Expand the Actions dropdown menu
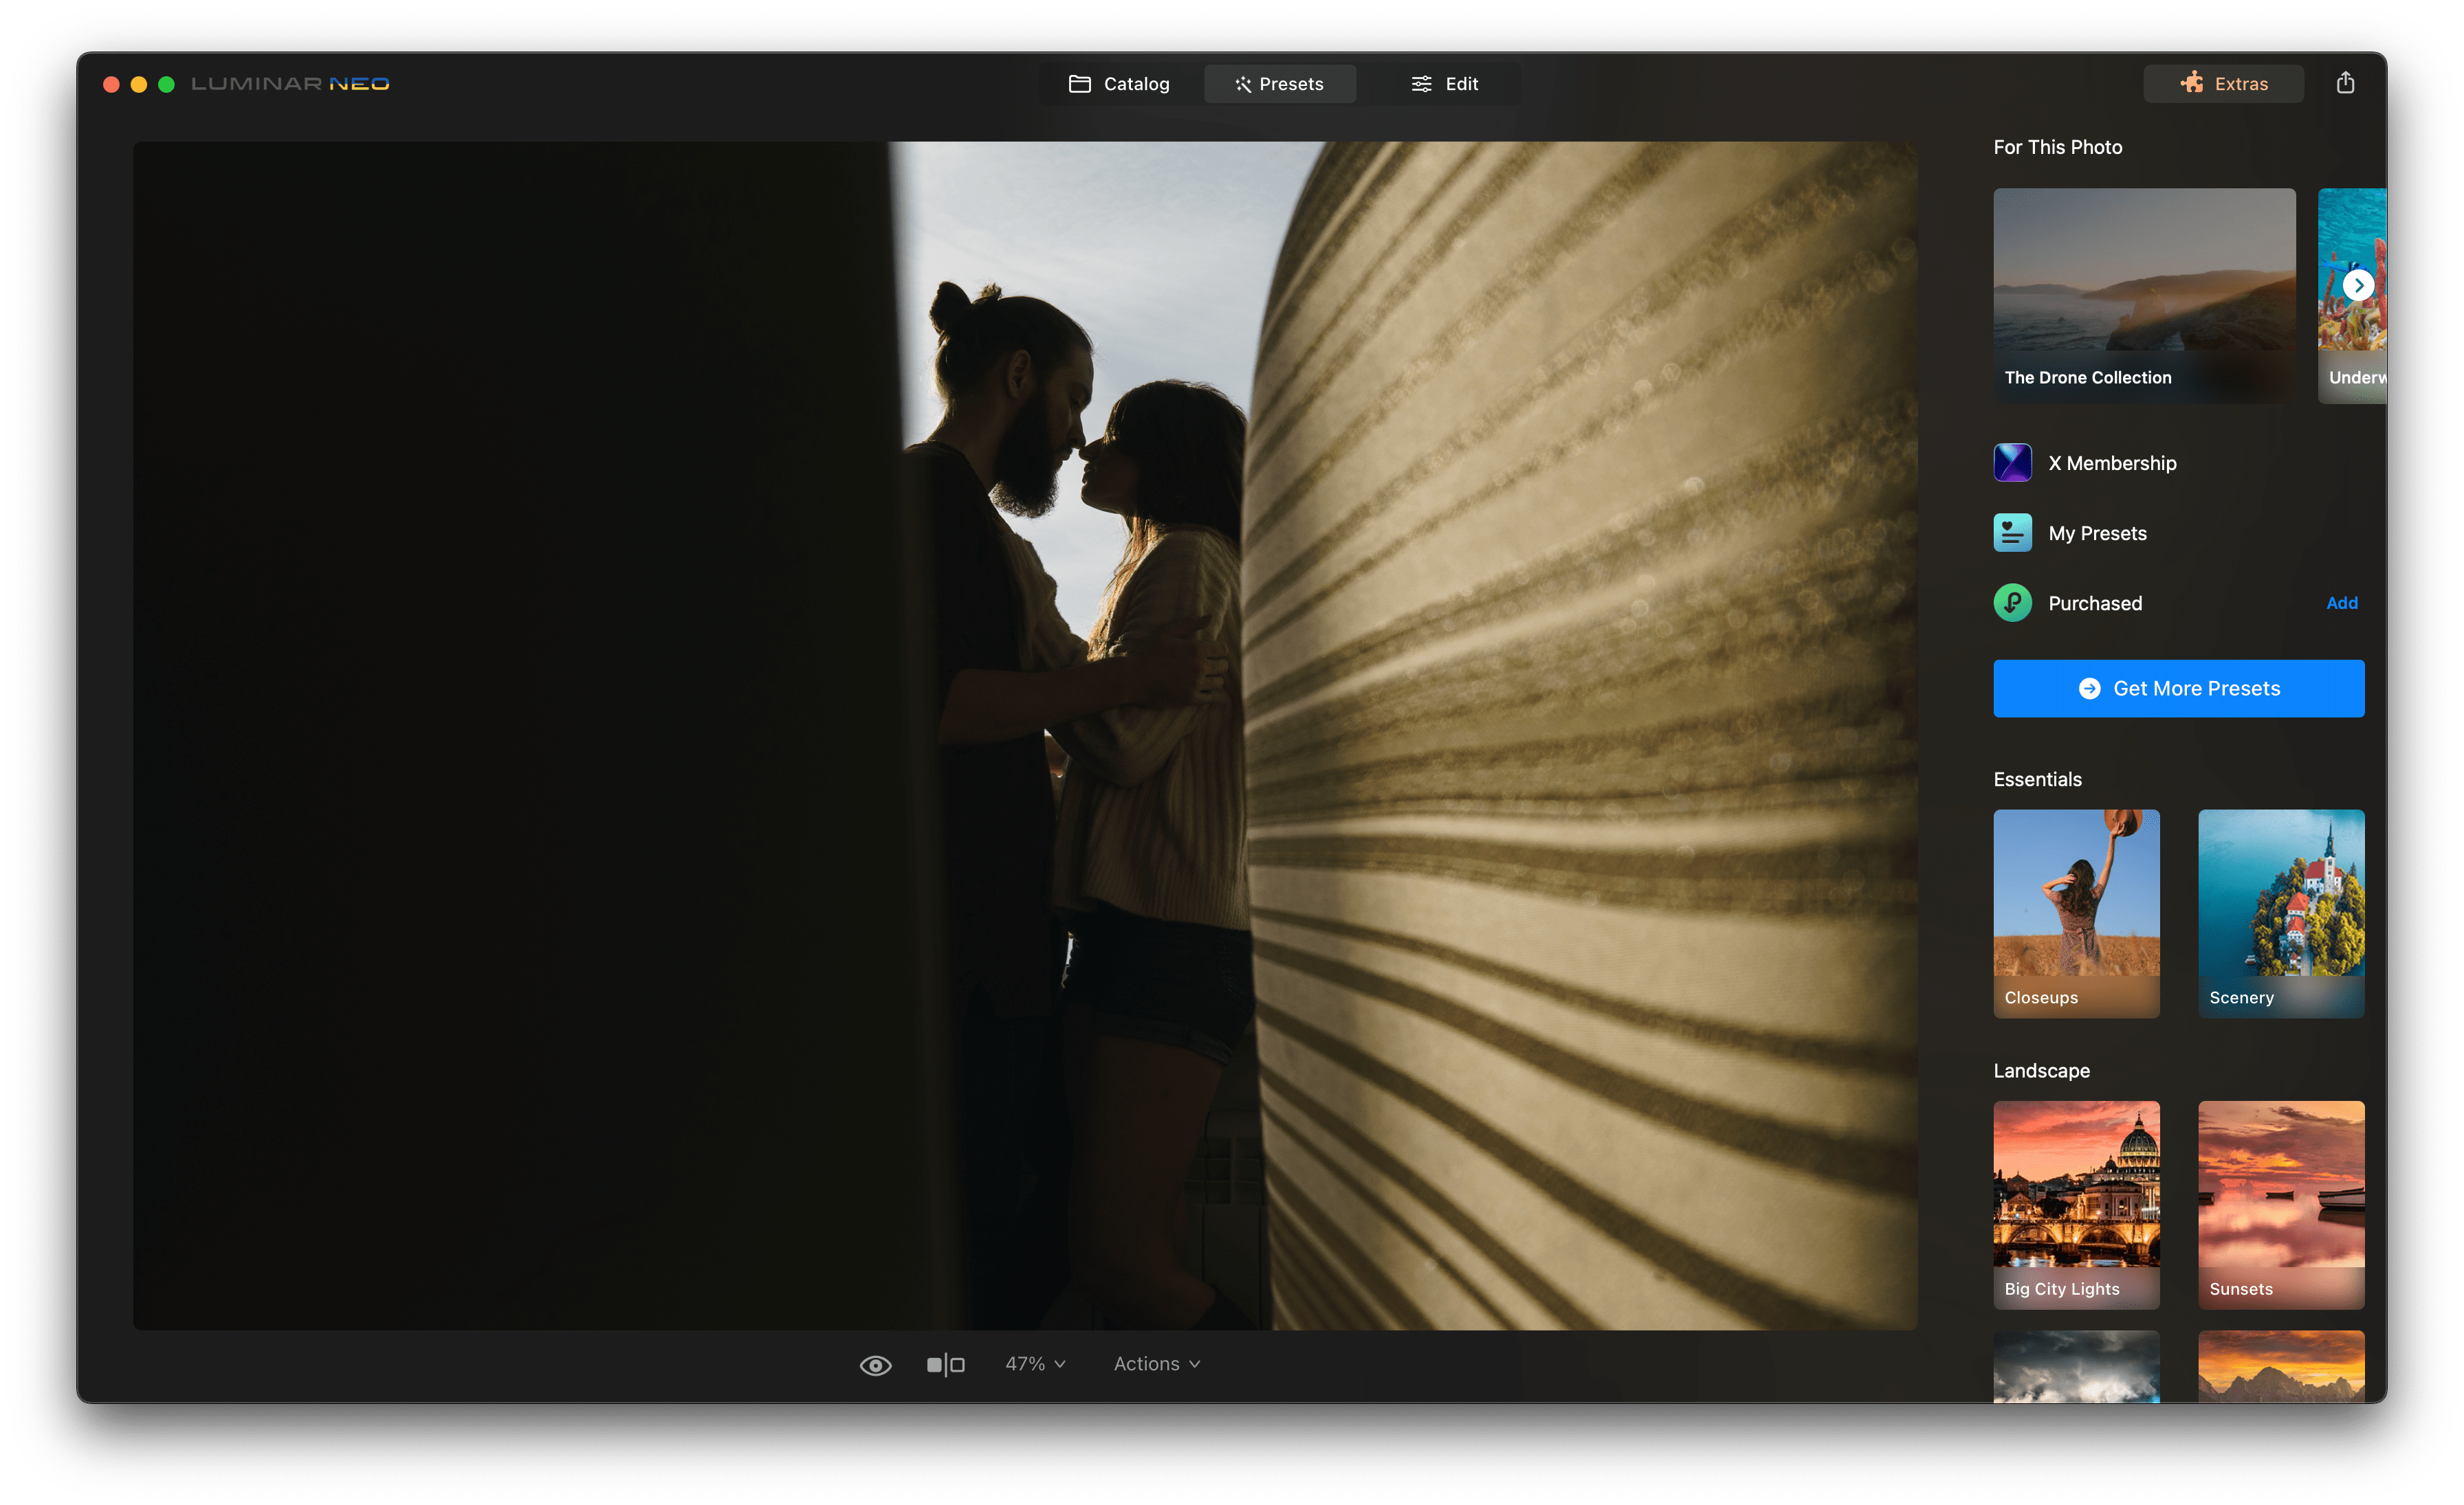Image resolution: width=2464 pixels, height=1505 pixels. click(x=1156, y=1364)
